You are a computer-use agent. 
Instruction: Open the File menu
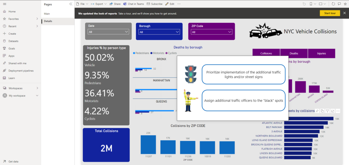pos(82,4)
